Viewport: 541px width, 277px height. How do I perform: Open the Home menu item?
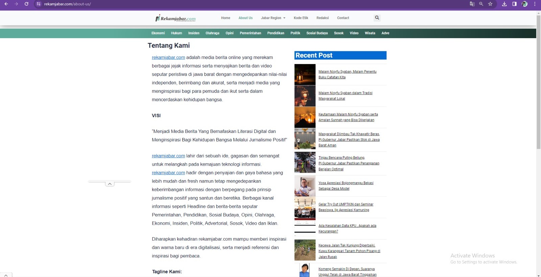point(226,18)
